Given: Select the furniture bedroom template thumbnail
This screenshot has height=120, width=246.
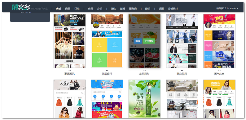Looking at the screenshot, I should coord(182,99).
